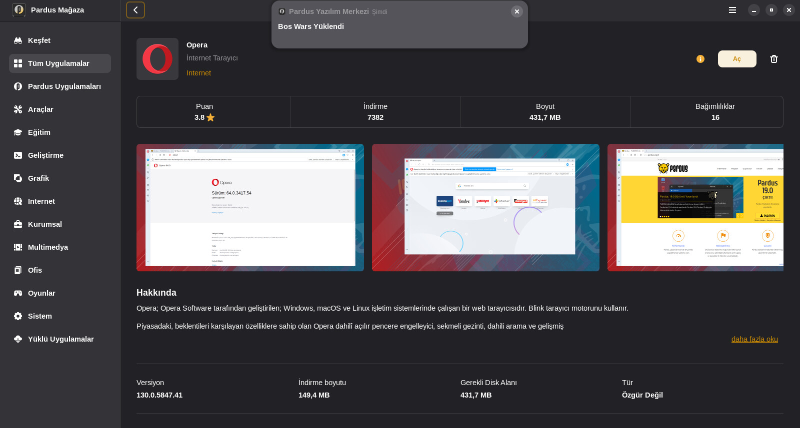The image size is (800, 428).
Task: Select Pardus Uygulamaları category
Action: coord(64,86)
